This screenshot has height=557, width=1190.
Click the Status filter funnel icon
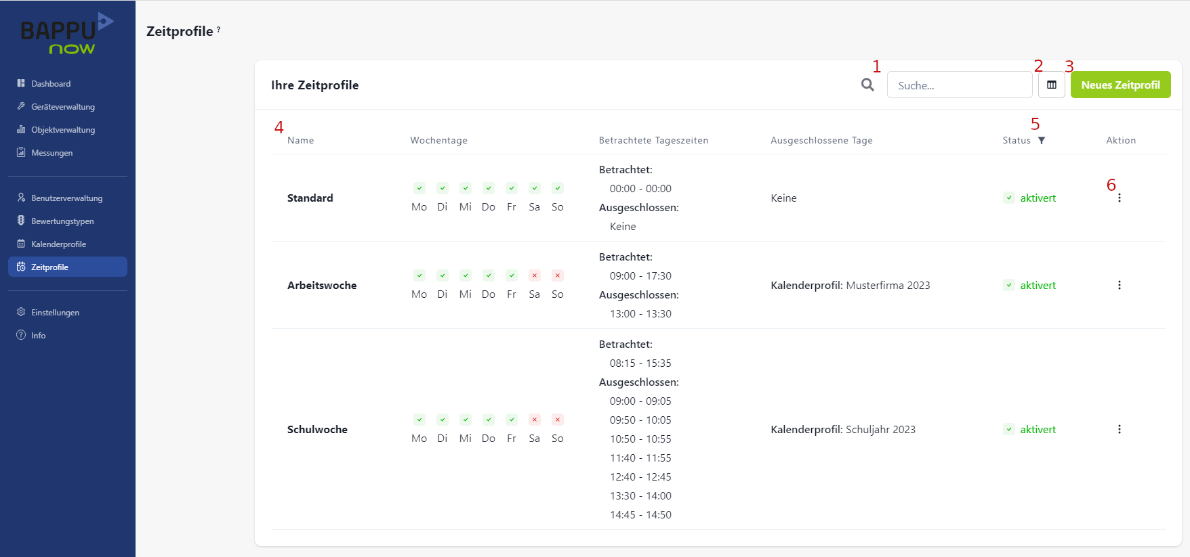click(x=1042, y=140)
